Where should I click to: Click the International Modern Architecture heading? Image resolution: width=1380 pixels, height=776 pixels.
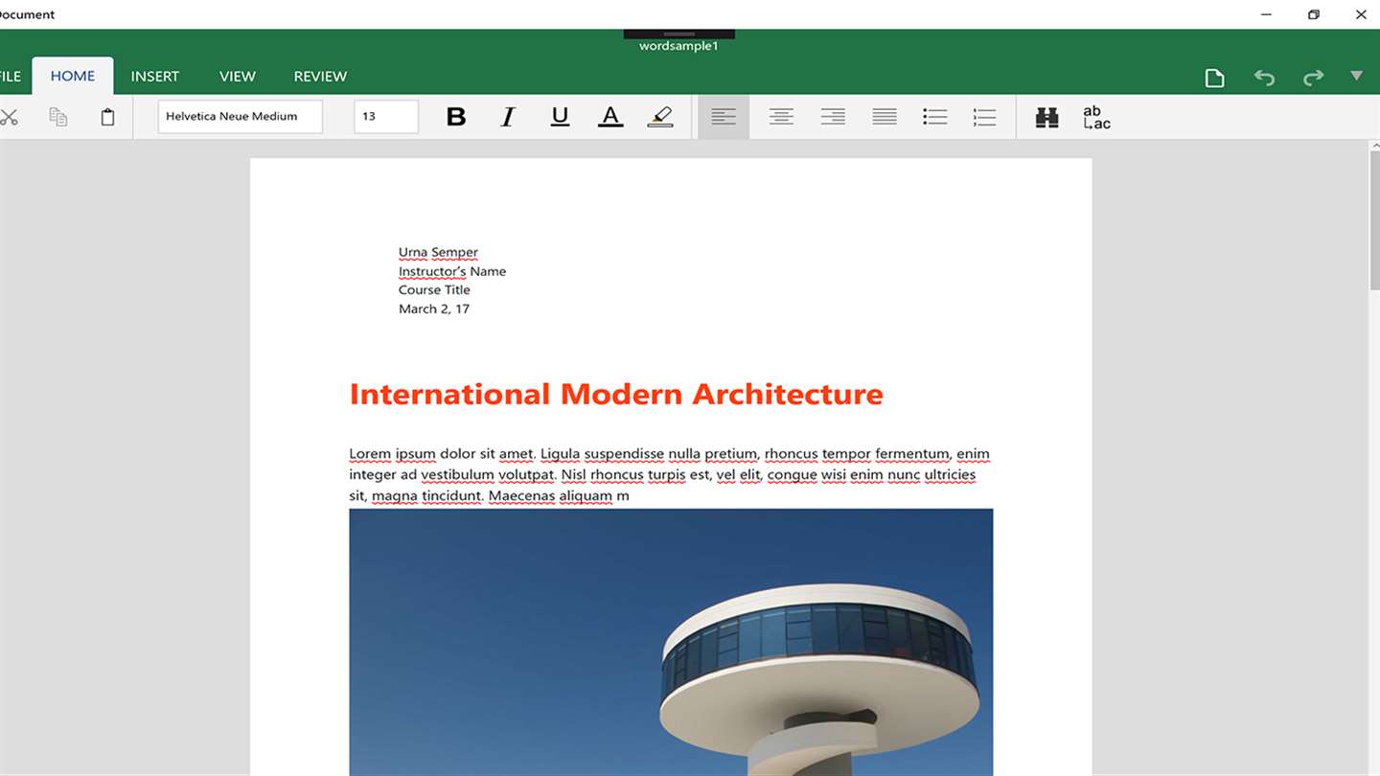point(616,394)
